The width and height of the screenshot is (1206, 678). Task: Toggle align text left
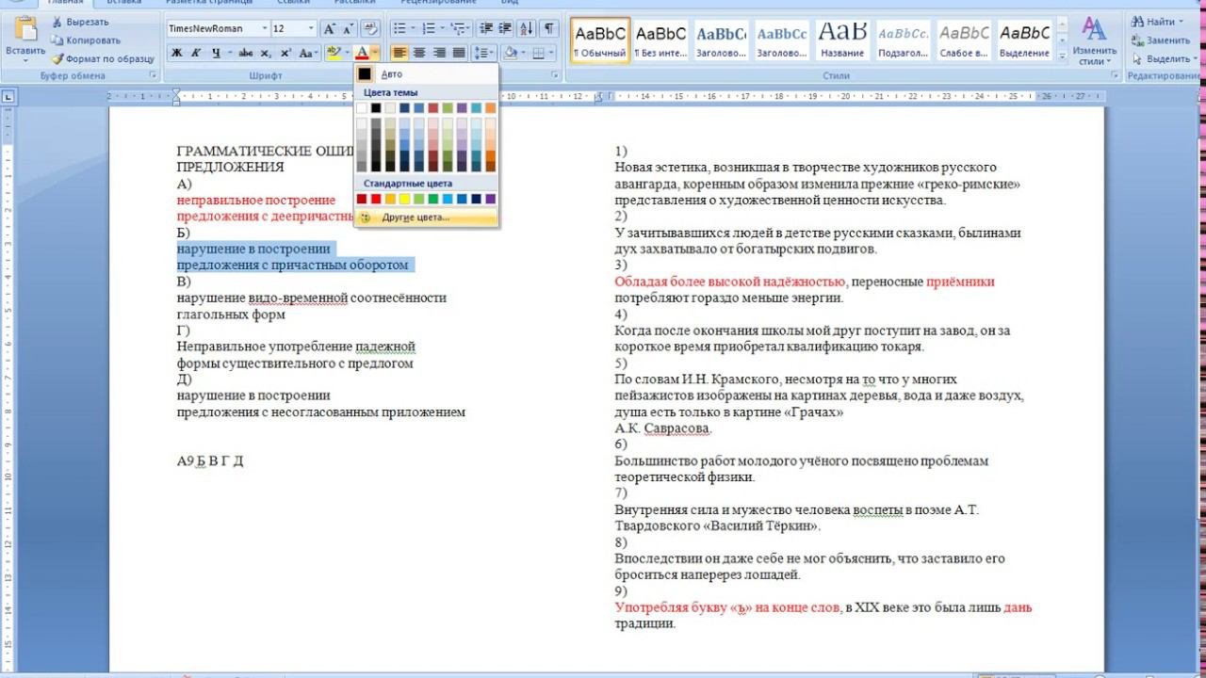(400, 54)
